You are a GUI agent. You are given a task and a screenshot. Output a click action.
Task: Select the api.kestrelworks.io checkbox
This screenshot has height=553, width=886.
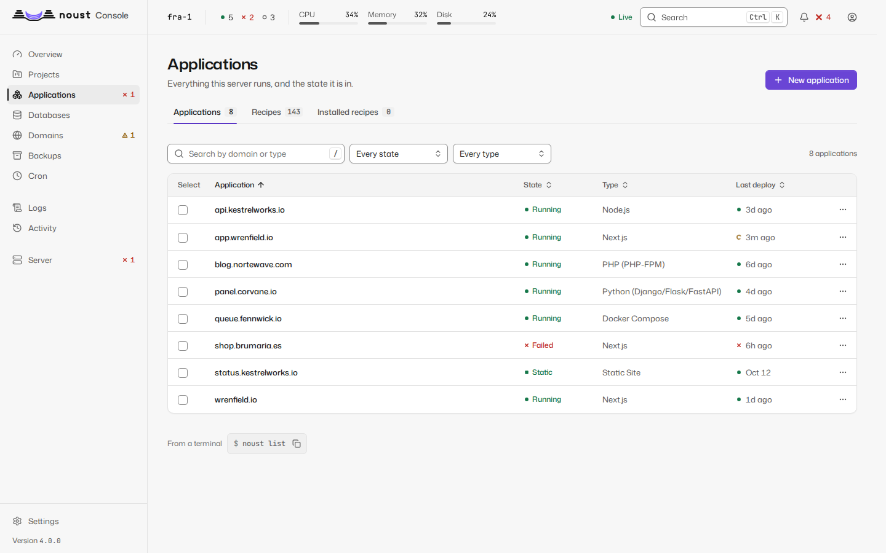point(183,210)
